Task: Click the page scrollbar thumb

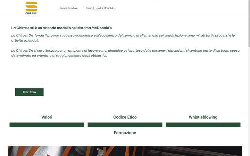Action: 249,24
